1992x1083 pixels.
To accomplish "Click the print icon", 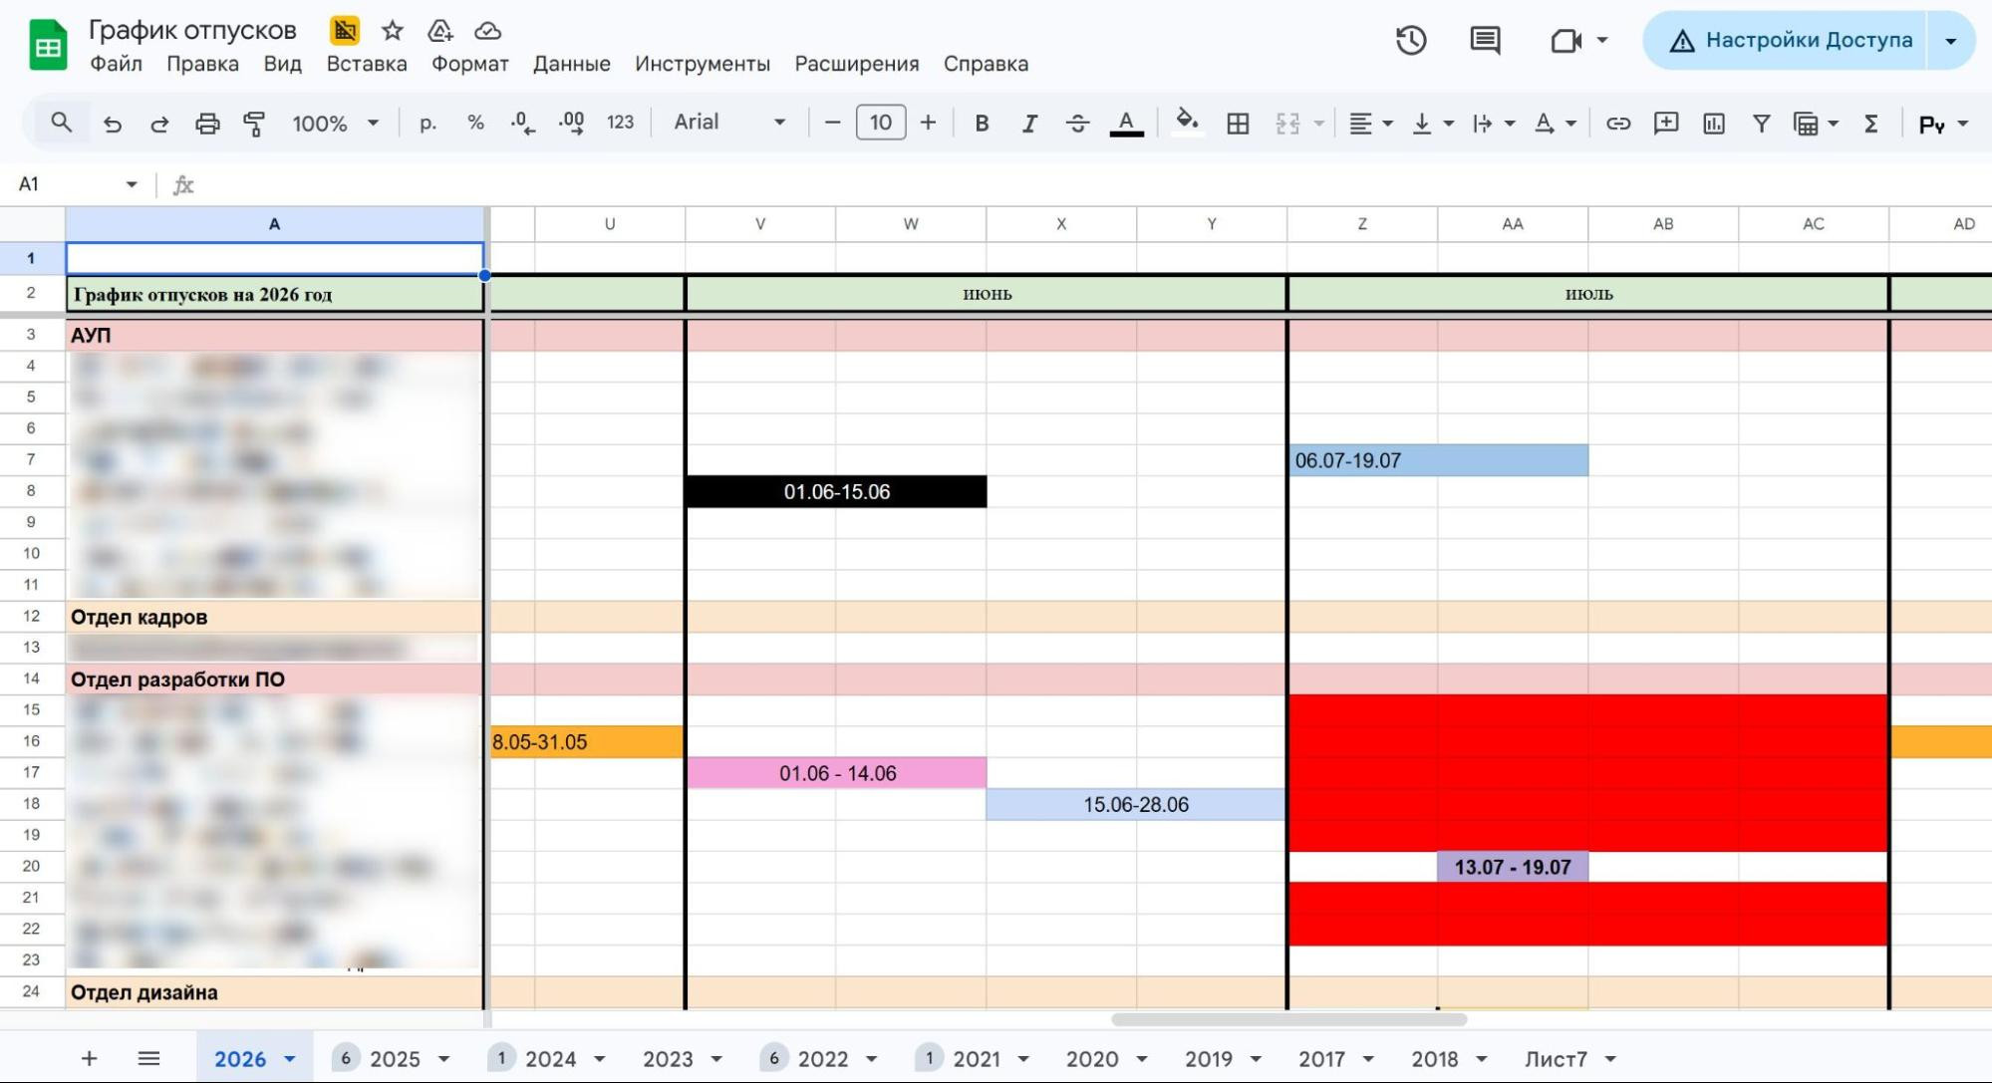I will [x=207, y=124].
